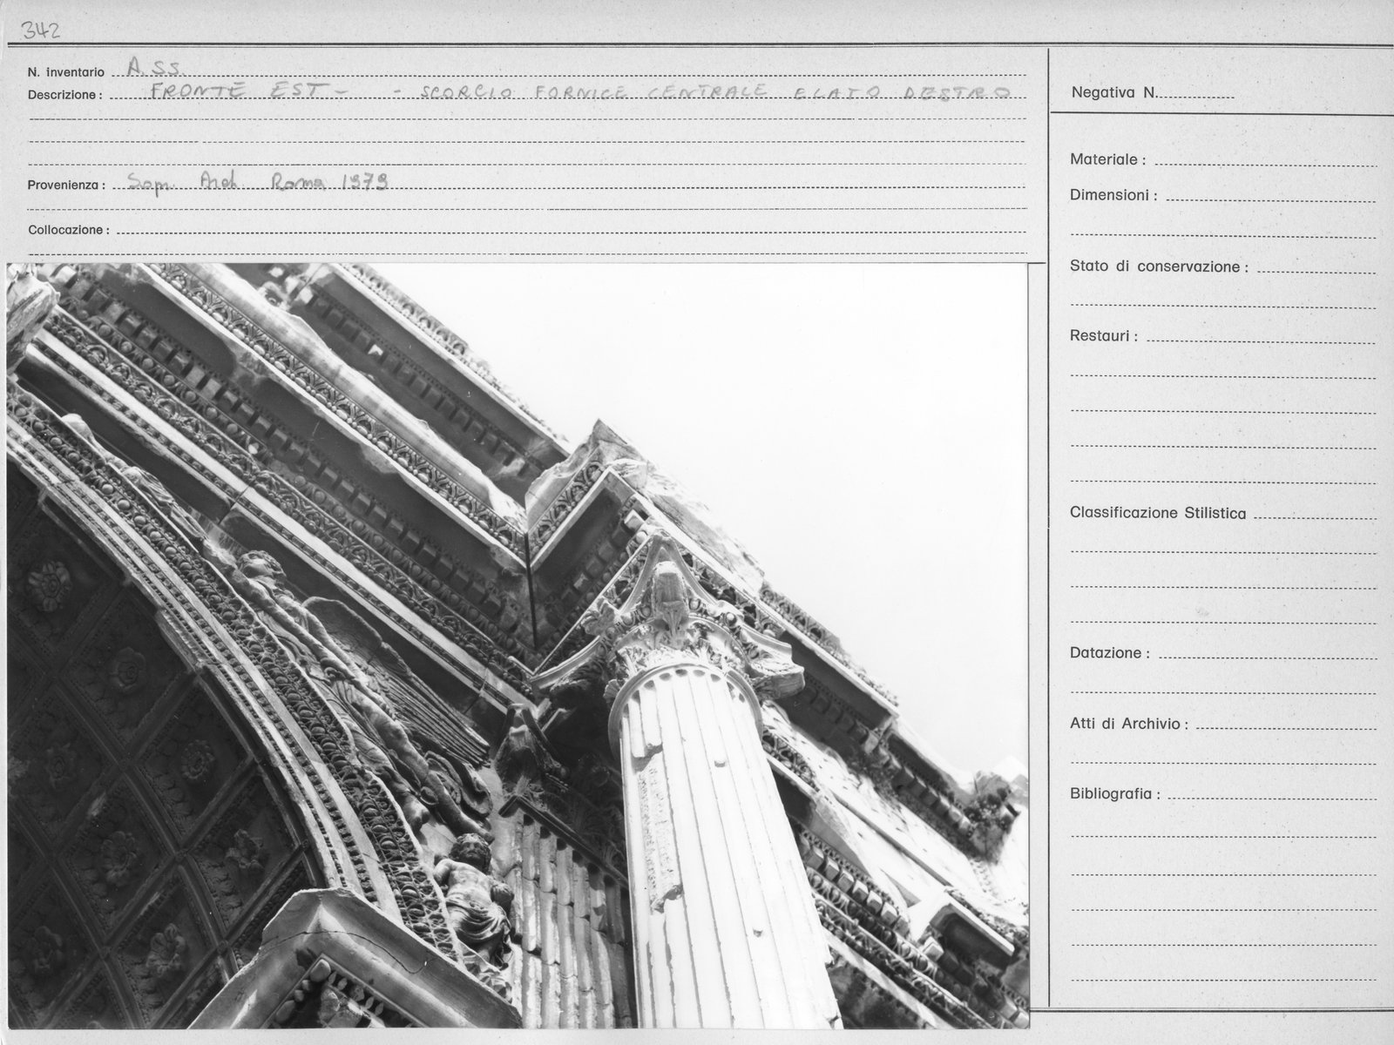Click the arch photograph on the card
This screenshot has width=1394, height=1045.
point(518,645)
